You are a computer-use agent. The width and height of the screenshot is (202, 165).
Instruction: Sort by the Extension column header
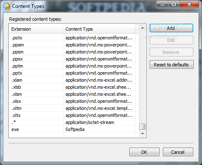[36, 29]
